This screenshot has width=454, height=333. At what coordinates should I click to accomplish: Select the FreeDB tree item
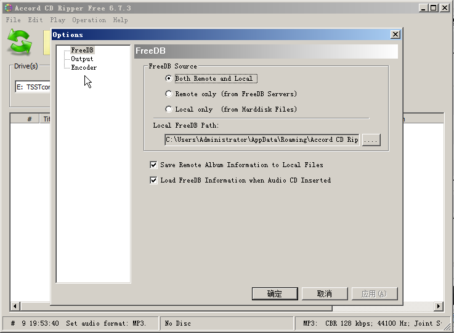(82, 50)
